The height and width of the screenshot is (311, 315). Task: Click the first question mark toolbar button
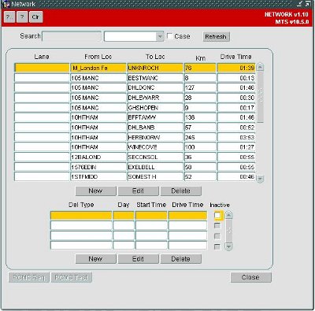9,17
